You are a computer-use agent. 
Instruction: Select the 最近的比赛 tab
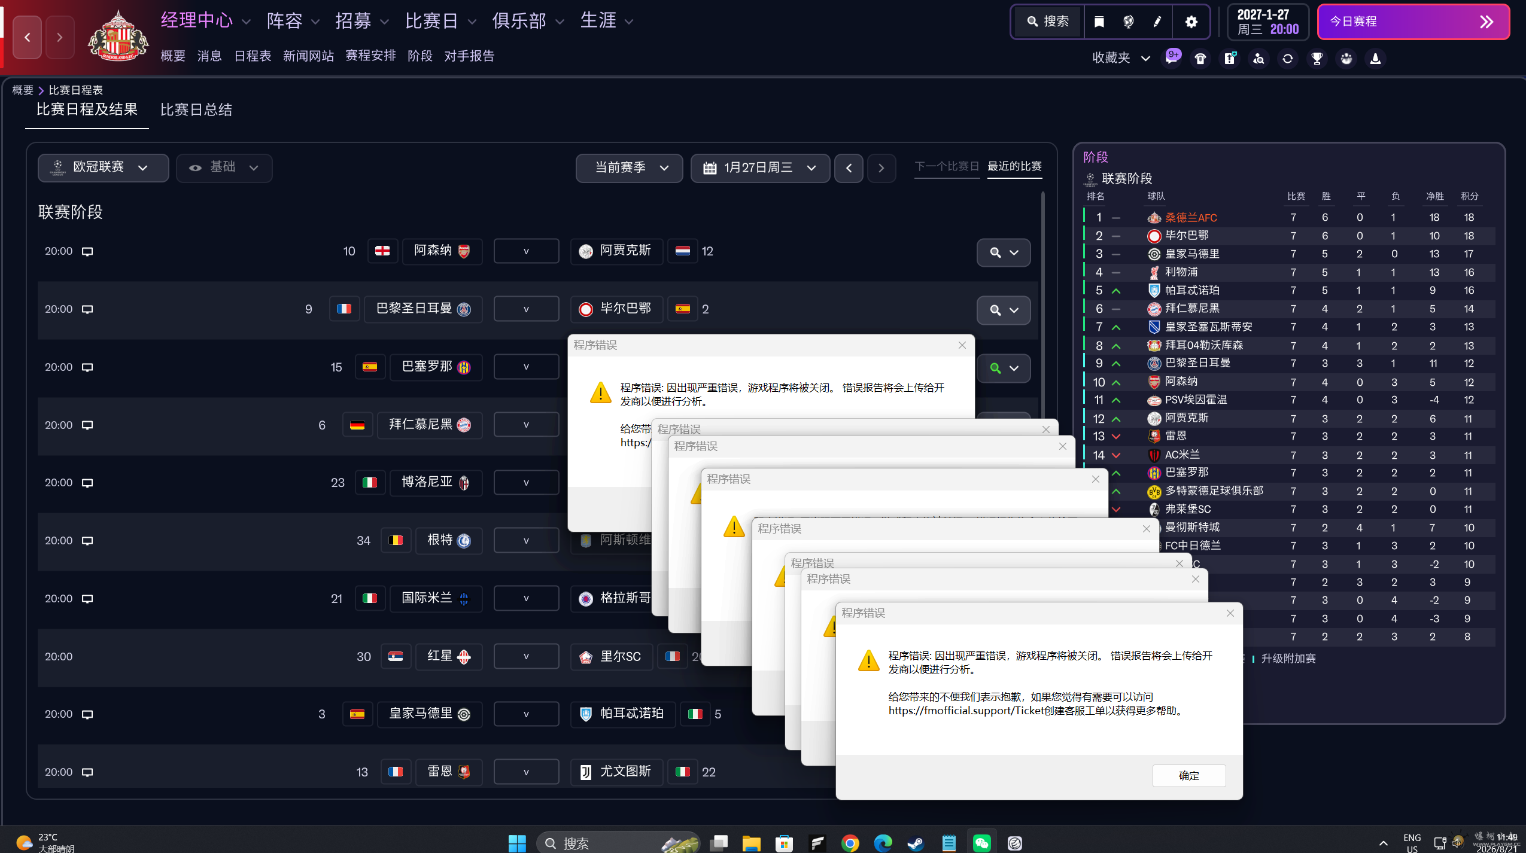(1014, 166)
